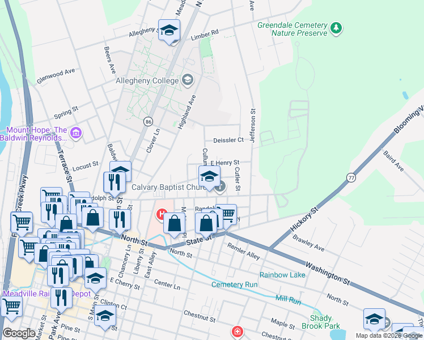Click the Calvary Baptist Church cross icon
The height and width of the screenshot is (340, 424).
coord(221,187)
